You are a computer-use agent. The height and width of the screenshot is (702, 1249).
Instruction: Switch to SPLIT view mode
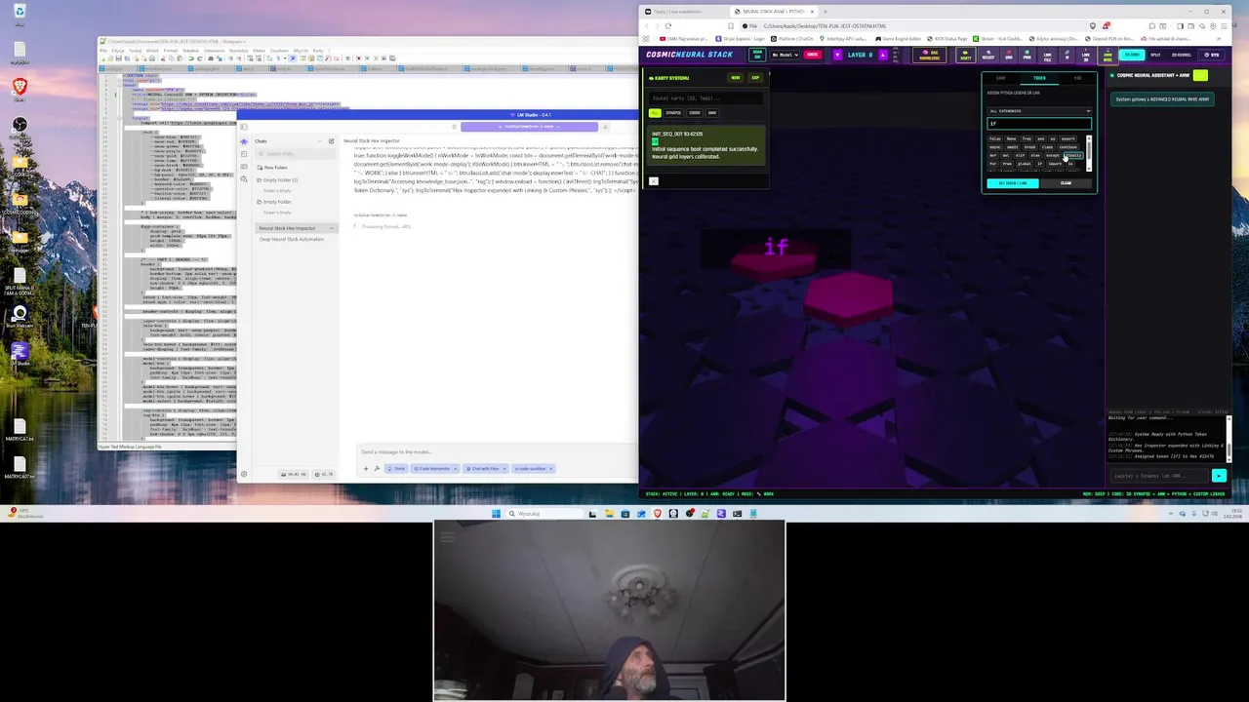[1155, 55]
